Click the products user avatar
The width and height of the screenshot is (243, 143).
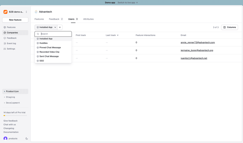[5, 138]
